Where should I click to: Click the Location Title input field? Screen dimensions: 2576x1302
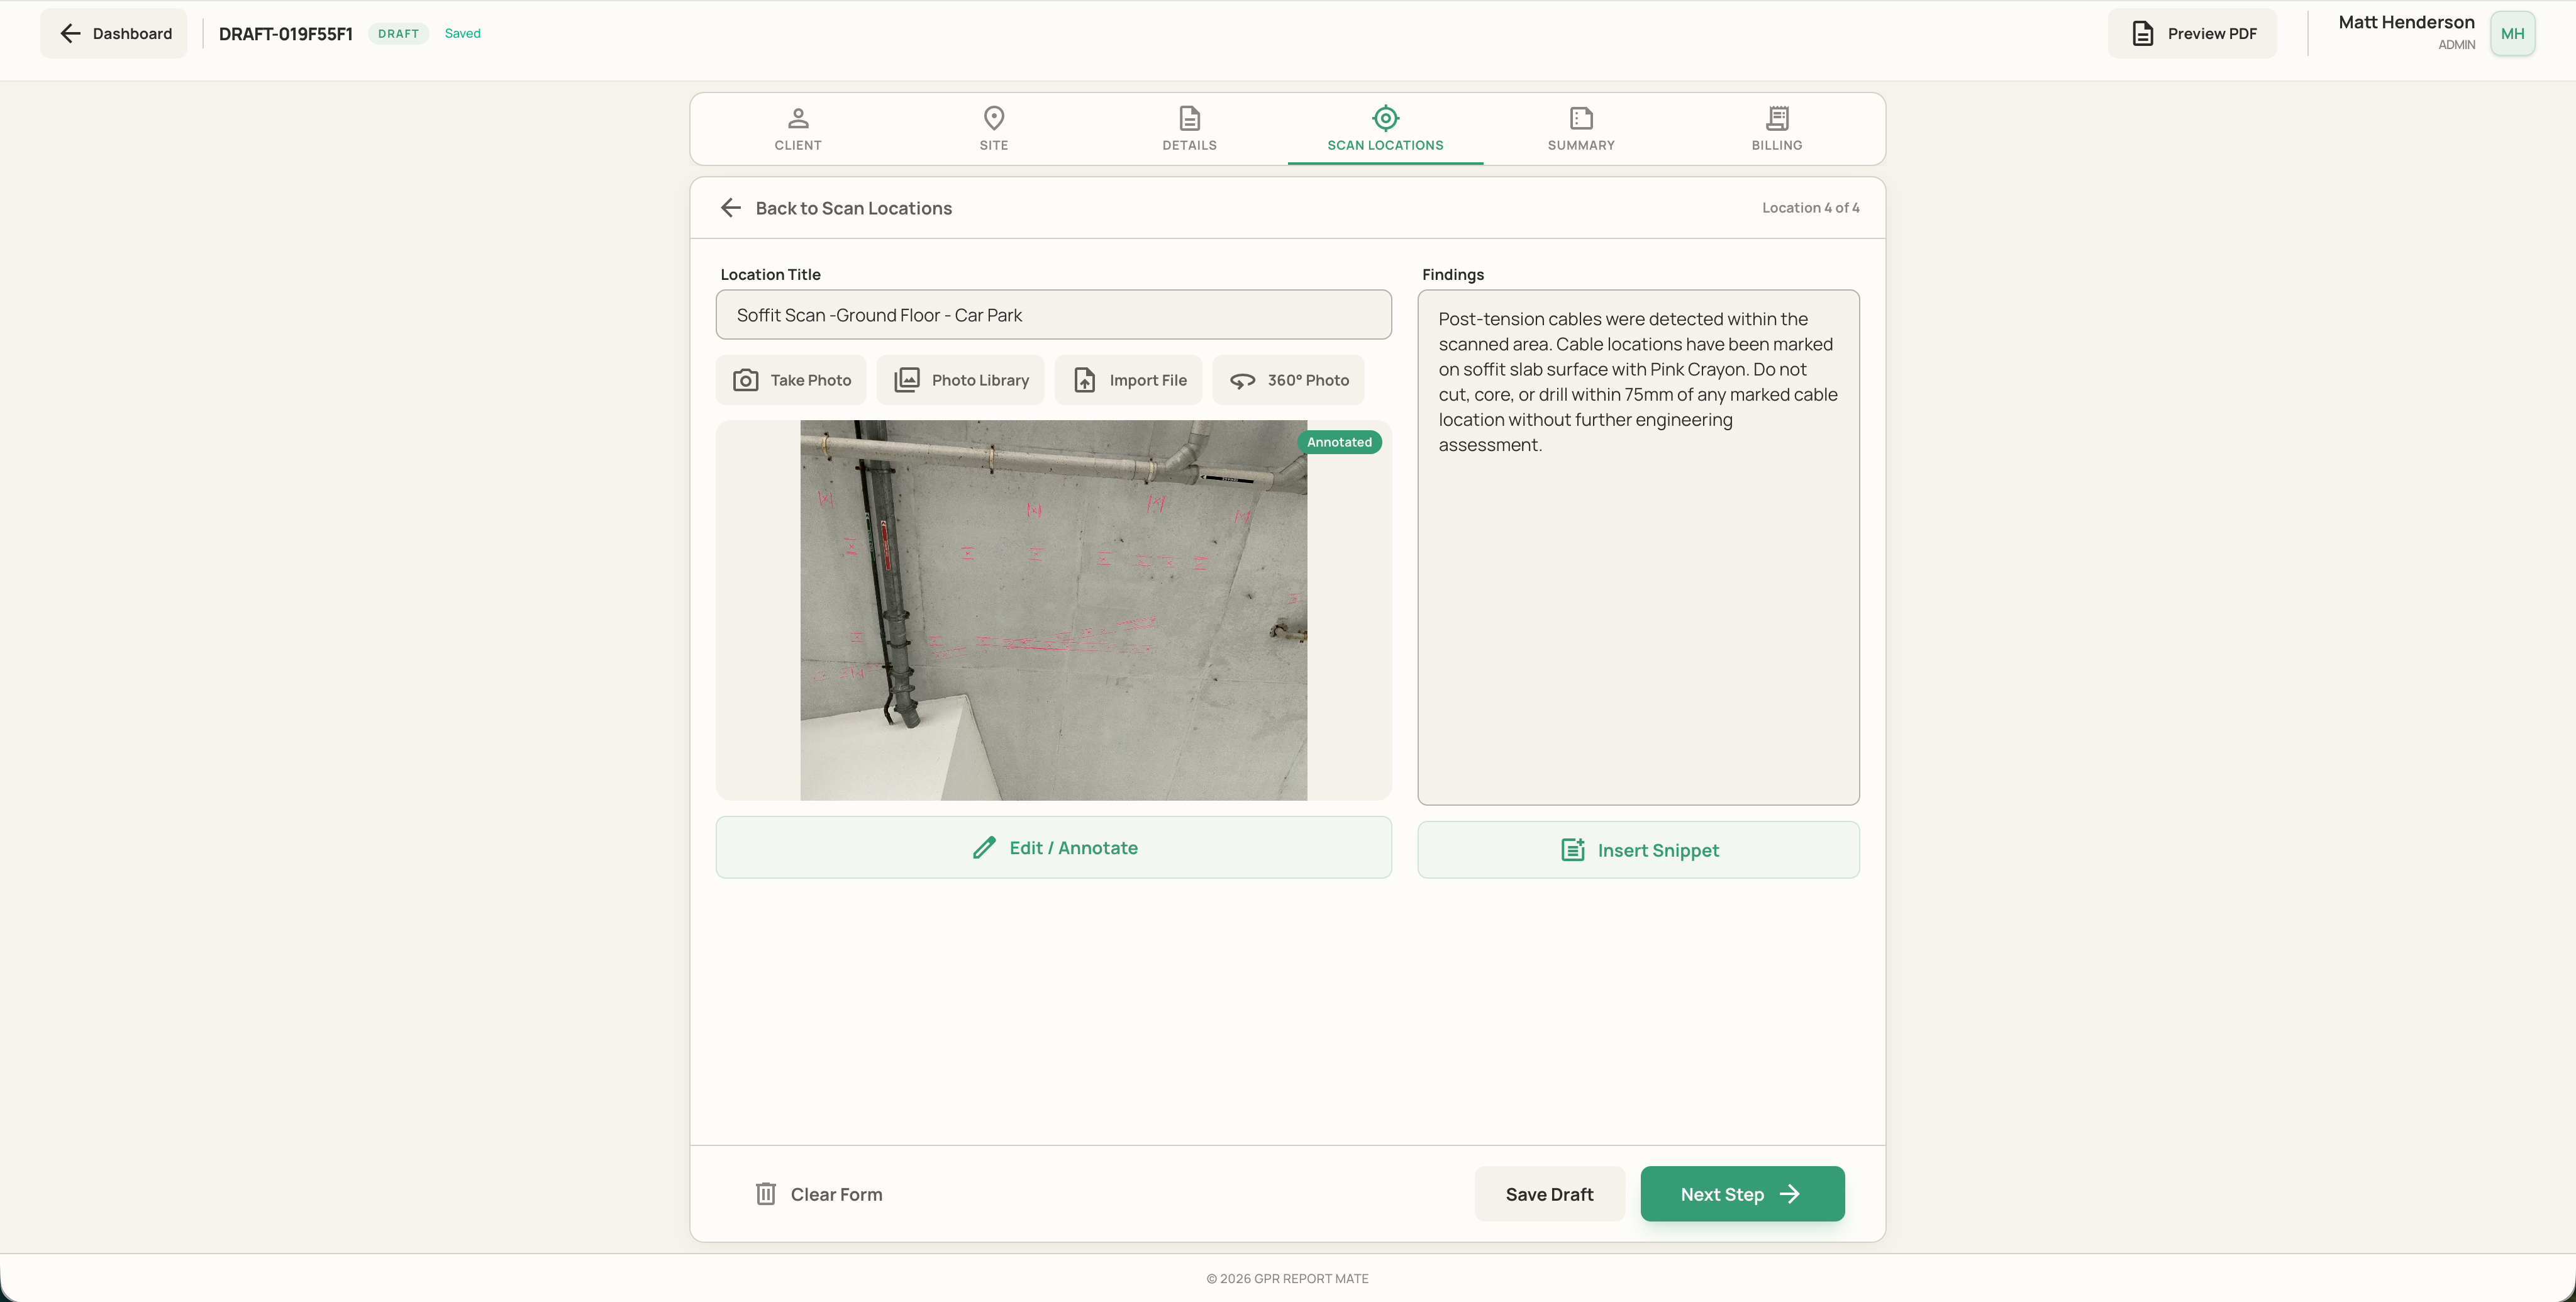pos(1053,315)
